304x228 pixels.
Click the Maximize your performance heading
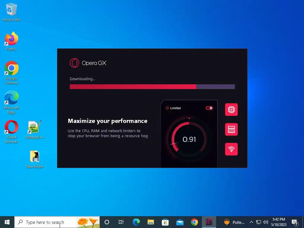pyautogui.click(x=107, y=121)
